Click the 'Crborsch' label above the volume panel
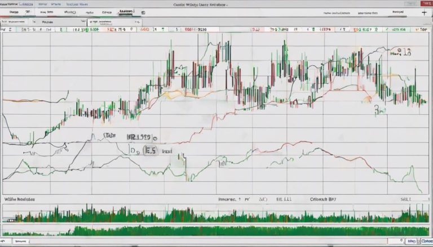This screenshot has height=247, width=433. (x=319, y=199)
